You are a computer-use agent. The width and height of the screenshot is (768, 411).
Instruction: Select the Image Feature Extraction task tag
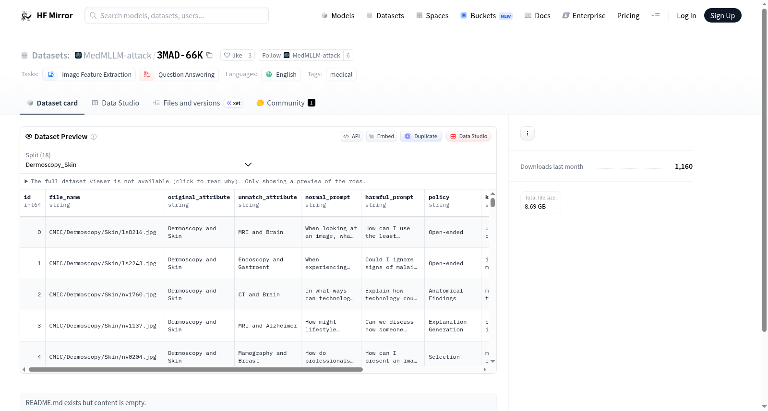pyautogui.click(x=89, y=74)
